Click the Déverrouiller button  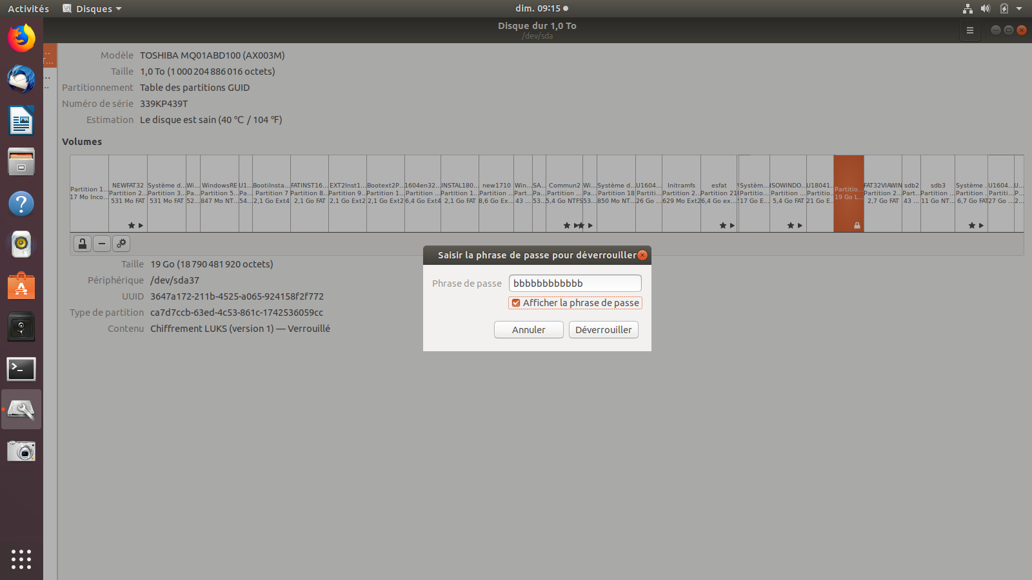[x=604, y=329]
